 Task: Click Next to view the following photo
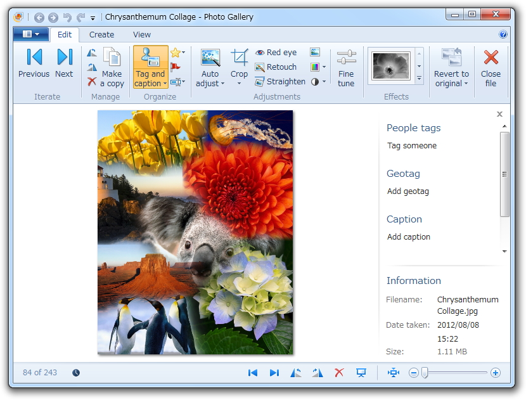point(63,63)
